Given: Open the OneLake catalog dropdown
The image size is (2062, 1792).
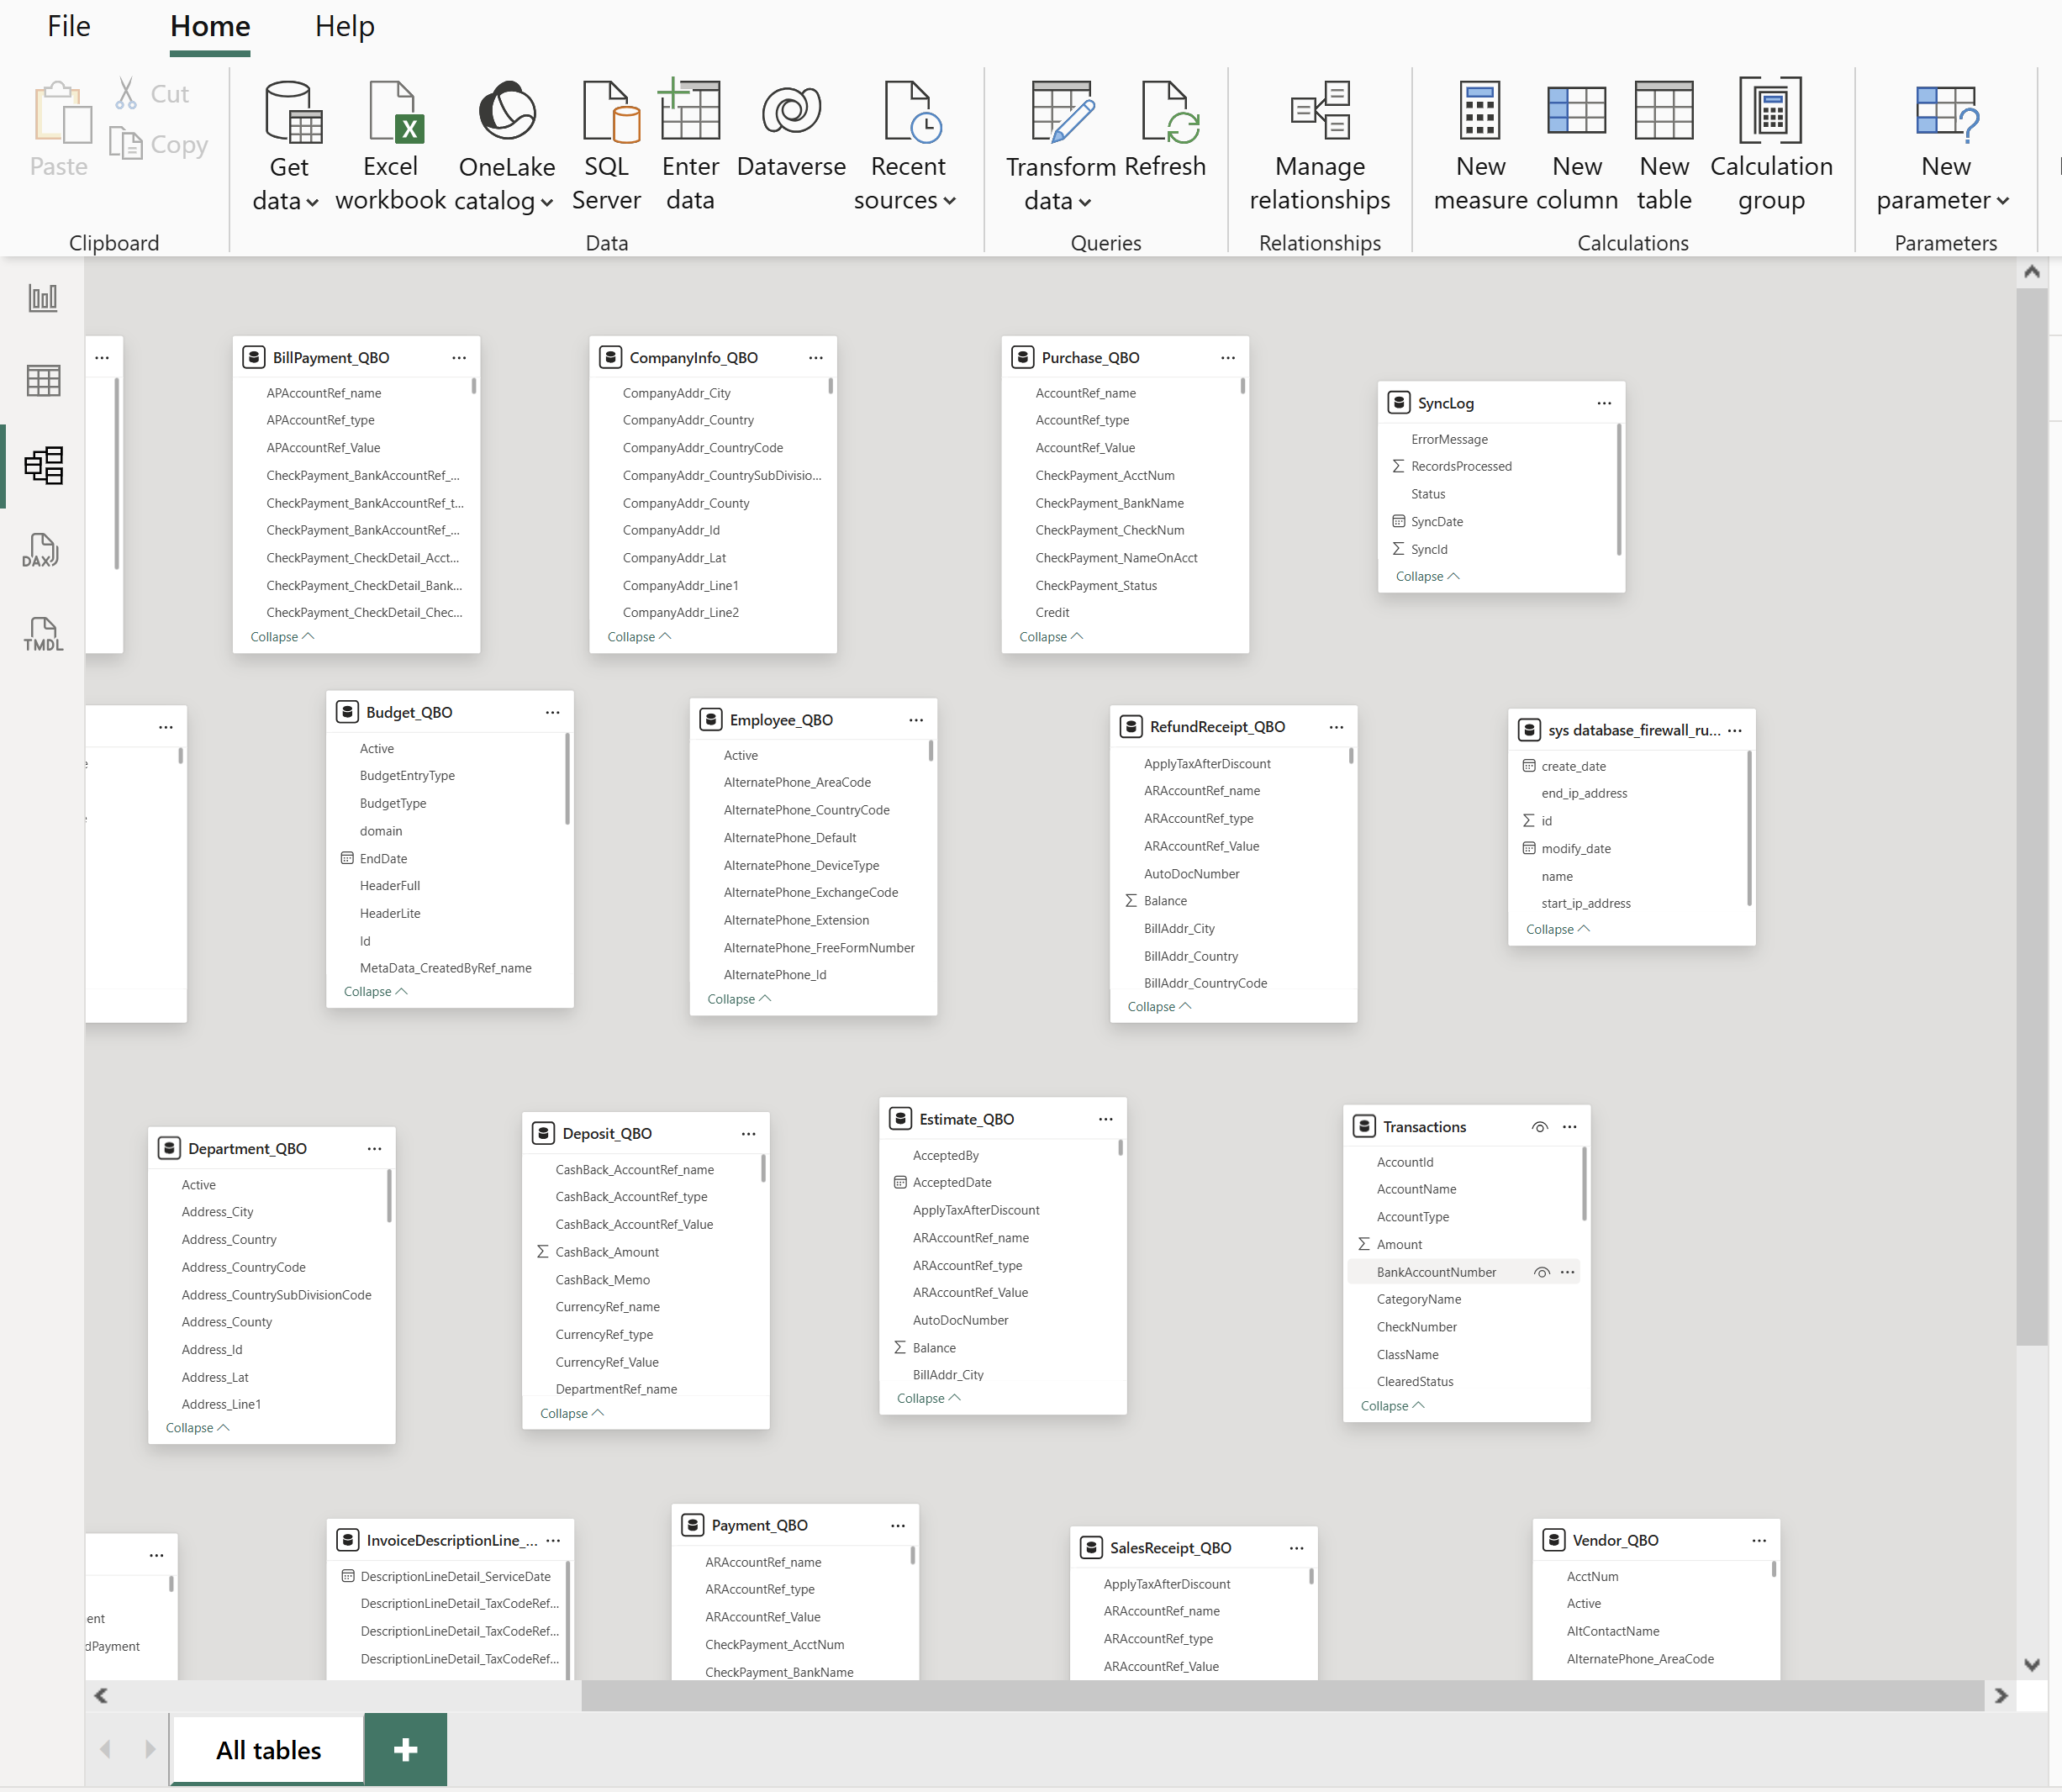Looking at the screenshot, I should (x=506, y=146).
